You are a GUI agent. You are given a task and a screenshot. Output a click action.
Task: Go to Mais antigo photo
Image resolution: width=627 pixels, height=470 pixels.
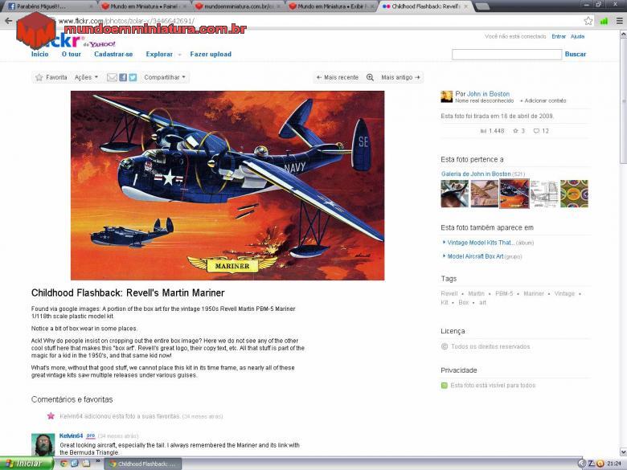coord(400,78)
